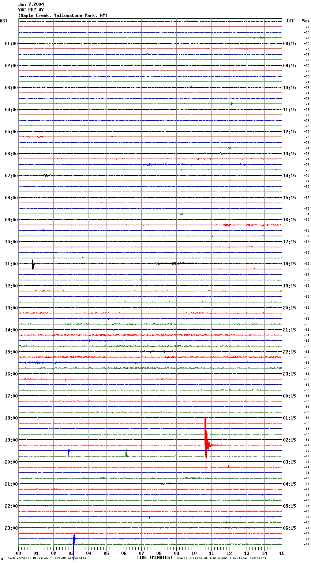The image size is (311, 563).
Task: Select the station code 'YMC EHZ WY'
Action: (31, 10)
